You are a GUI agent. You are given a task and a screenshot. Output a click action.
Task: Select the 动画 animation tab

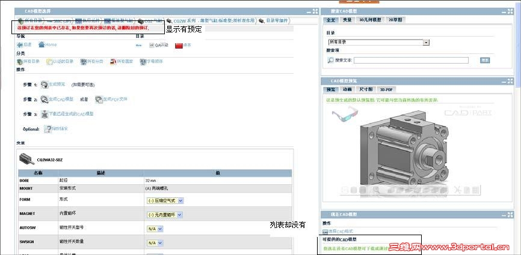[x=347, y=89]
